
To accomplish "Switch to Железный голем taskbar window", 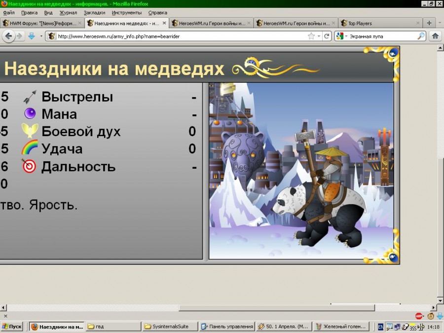I will tap(340, 327).
